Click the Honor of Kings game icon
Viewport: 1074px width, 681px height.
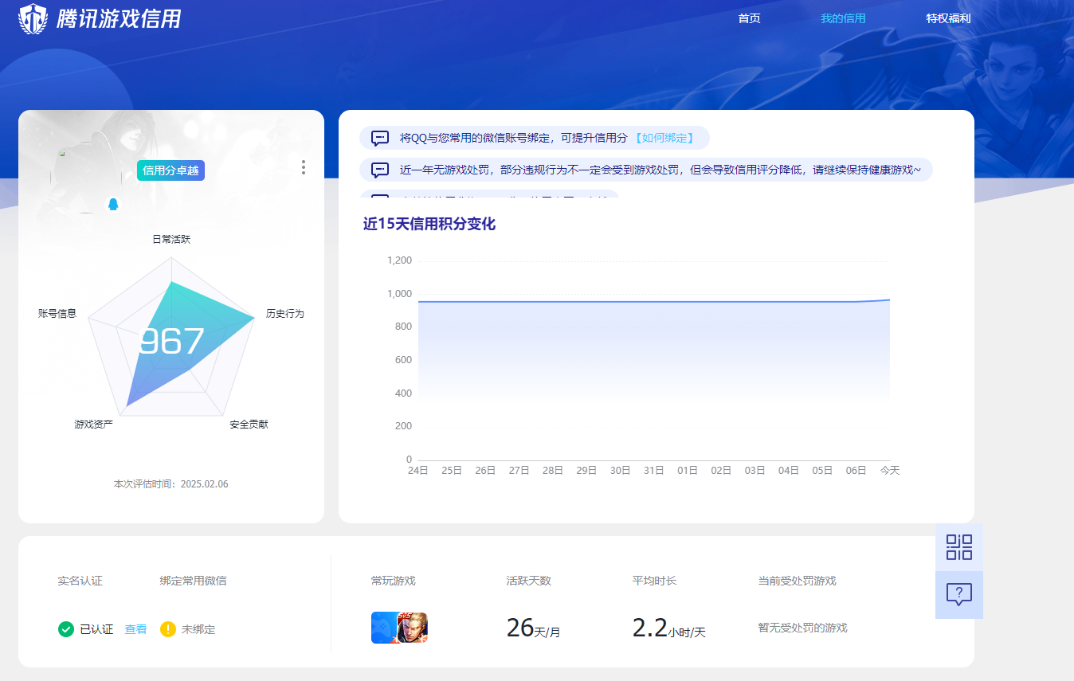coord(413,628)
